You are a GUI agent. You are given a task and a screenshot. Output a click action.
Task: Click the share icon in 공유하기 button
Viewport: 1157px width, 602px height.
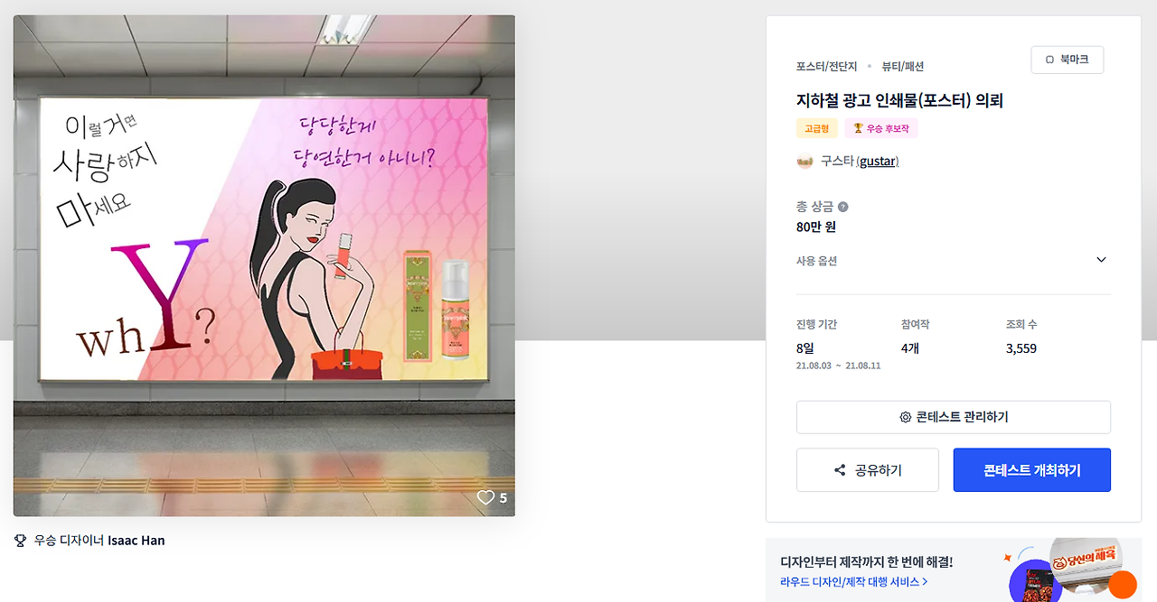click(840, 470)
